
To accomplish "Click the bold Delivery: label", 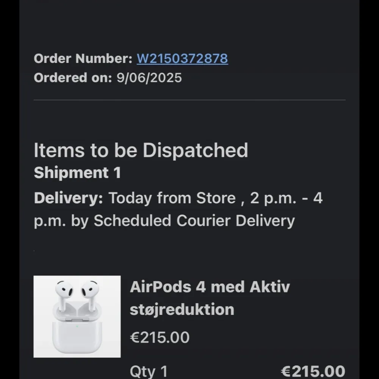I will tap(68, 198).
